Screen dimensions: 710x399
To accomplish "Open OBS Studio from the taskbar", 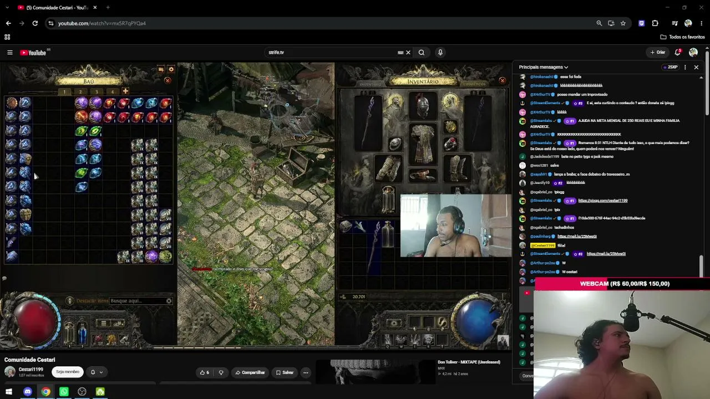I will (82, 392).
